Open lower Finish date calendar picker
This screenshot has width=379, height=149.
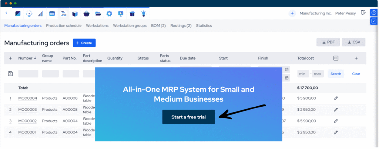click(x=287, y=78)
